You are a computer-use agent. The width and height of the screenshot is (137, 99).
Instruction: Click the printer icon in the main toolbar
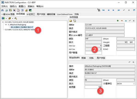tap(6, 10)
